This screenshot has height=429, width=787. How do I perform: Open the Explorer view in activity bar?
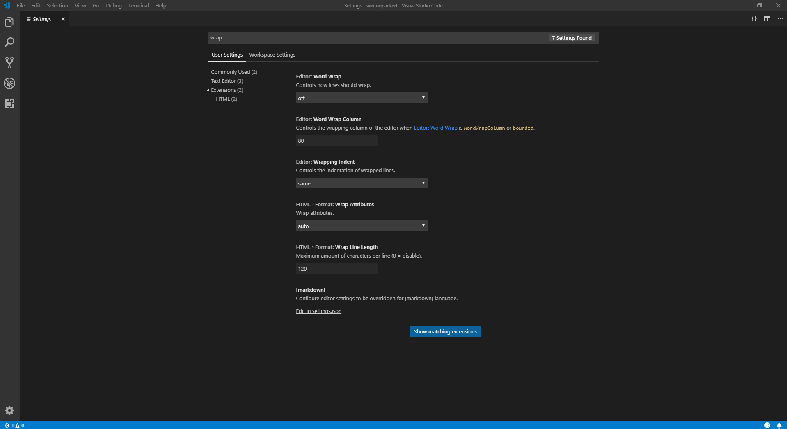coord(9,22)
